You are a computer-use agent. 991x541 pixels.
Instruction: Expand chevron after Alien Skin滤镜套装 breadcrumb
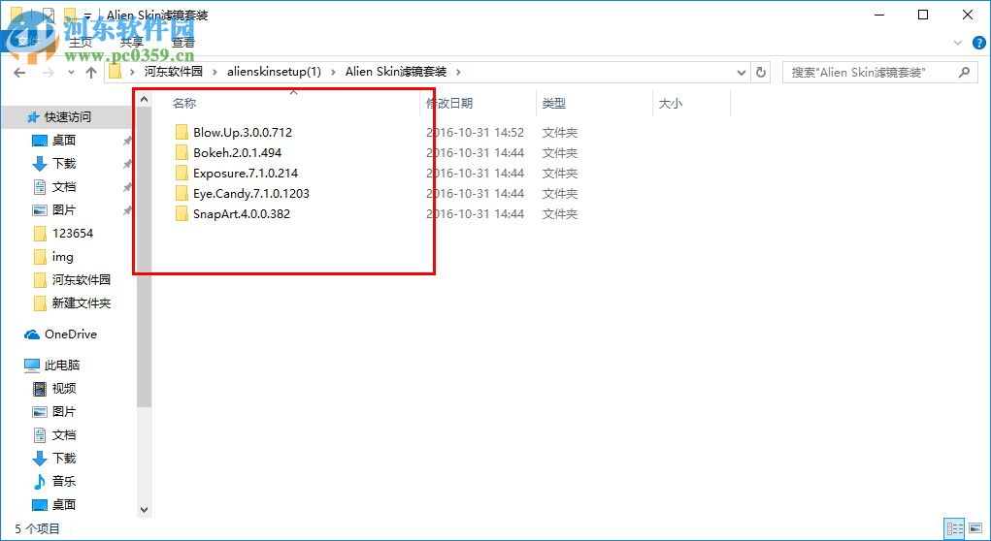click(458, 72)
